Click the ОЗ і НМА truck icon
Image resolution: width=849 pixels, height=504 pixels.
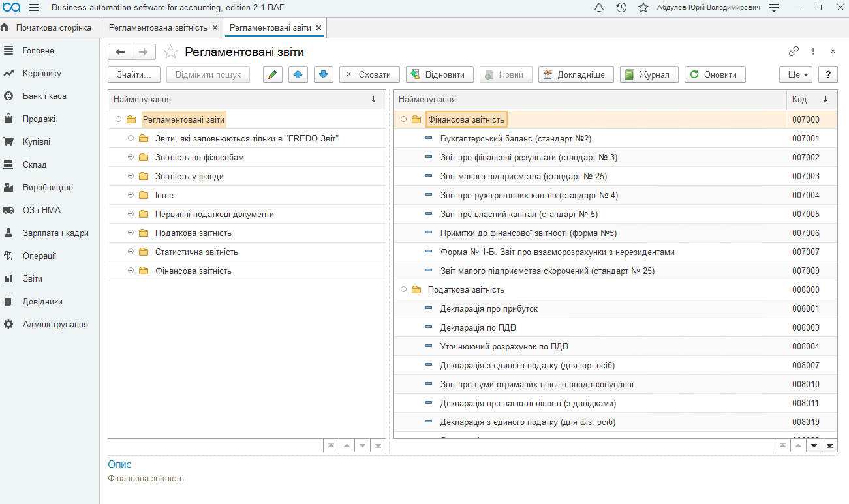(8, 210)
